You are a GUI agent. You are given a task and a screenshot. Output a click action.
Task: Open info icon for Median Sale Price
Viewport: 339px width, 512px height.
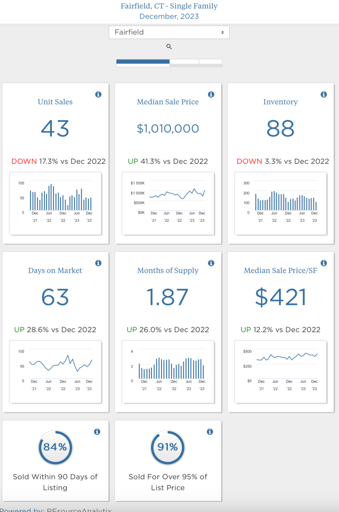pos(211,95)
